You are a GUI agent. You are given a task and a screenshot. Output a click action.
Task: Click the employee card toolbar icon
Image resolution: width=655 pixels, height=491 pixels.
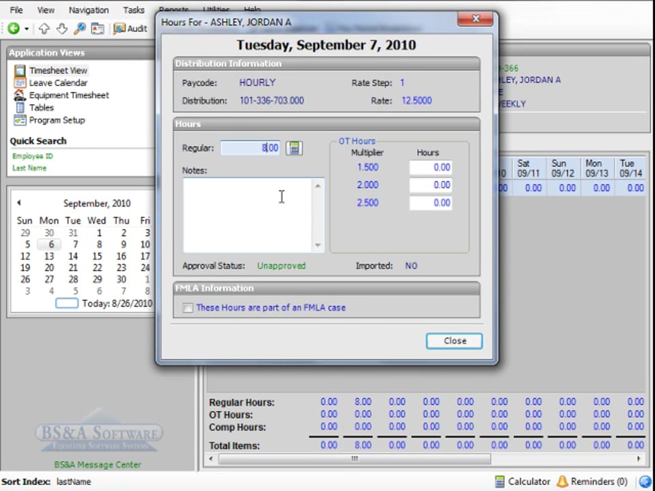pos(98,29)
